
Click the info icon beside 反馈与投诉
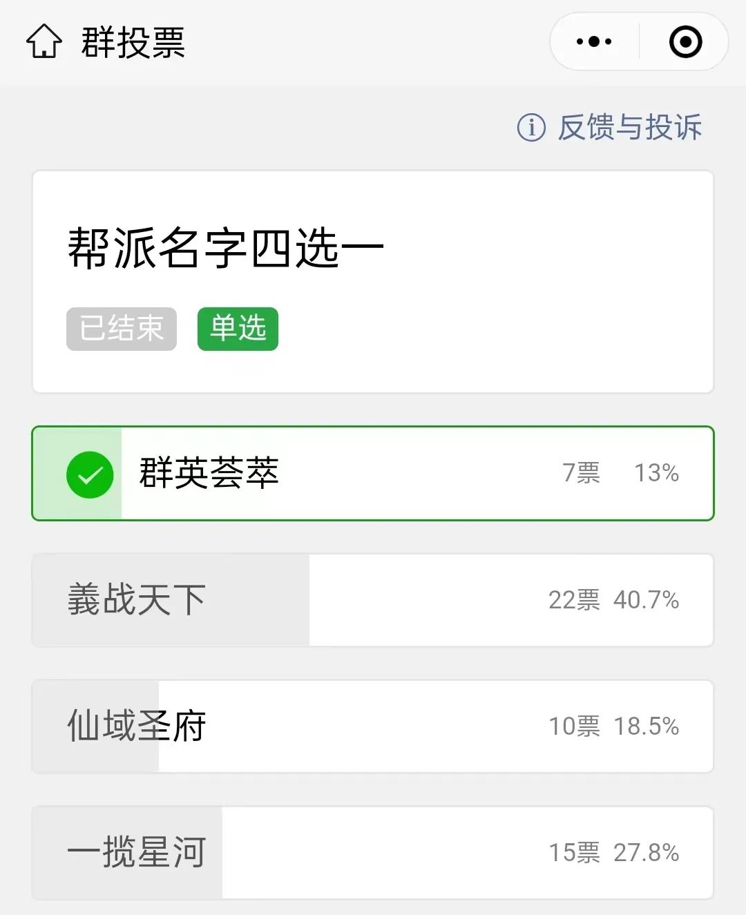531,127
